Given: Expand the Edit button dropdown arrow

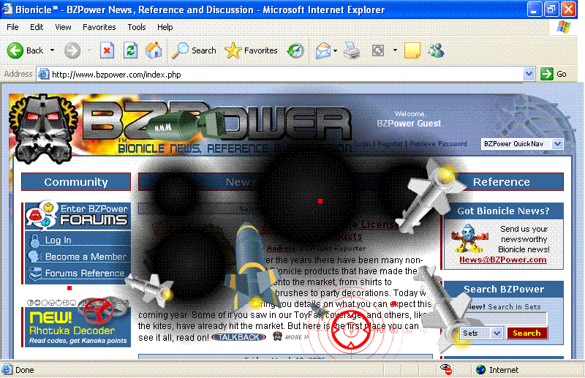Looking at the screenshot, I should coord(395,50).
